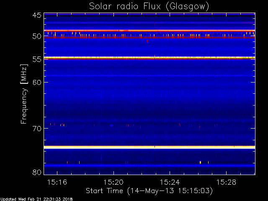
Task: Click the yellow burst near 78 MHz after 15:26
Action: click(x=200, y=162)
